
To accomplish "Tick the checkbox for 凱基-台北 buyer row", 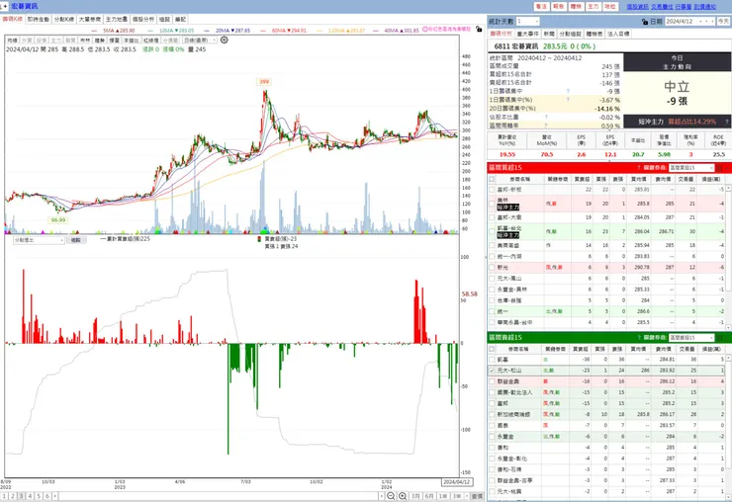I will (492, 231).
